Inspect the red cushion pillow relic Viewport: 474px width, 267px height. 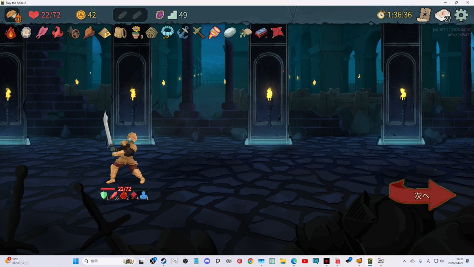277,32
